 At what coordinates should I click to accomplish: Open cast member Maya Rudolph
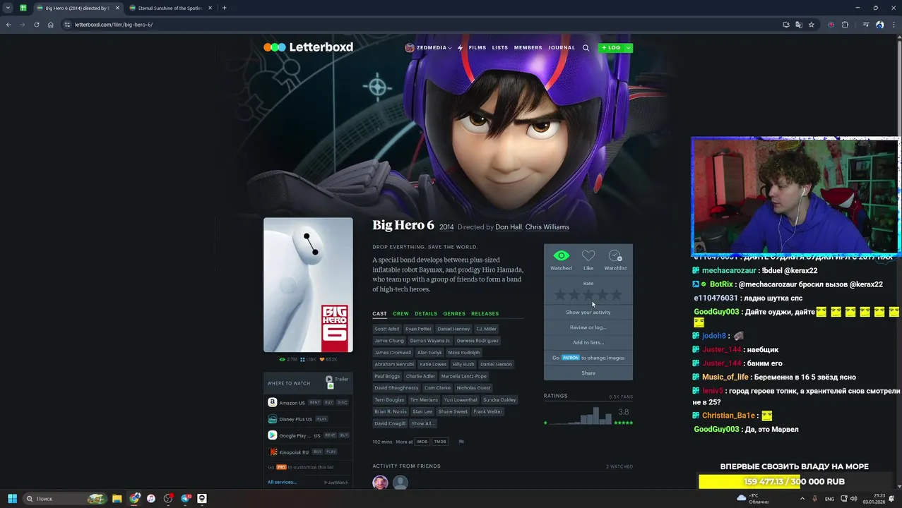[463, 352]
